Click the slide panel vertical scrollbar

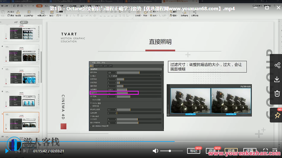click(x=41, y=66)
